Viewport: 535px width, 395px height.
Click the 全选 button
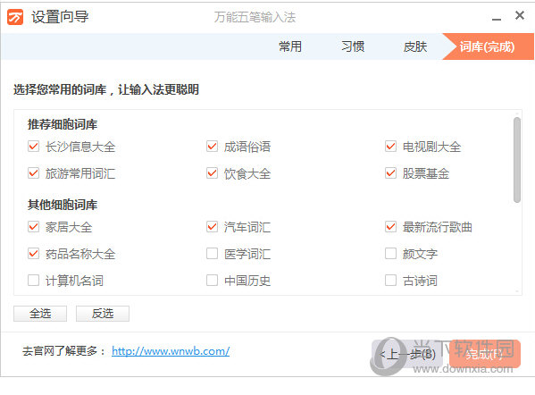coord(40,314)
